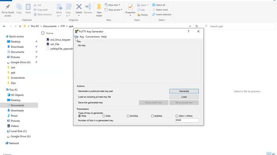277x155 pixels.
Task: Go back with the Back arrow
Action: pos(4,26)
